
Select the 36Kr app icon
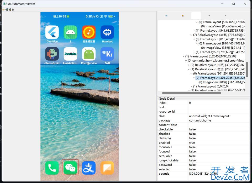point(107,54)
